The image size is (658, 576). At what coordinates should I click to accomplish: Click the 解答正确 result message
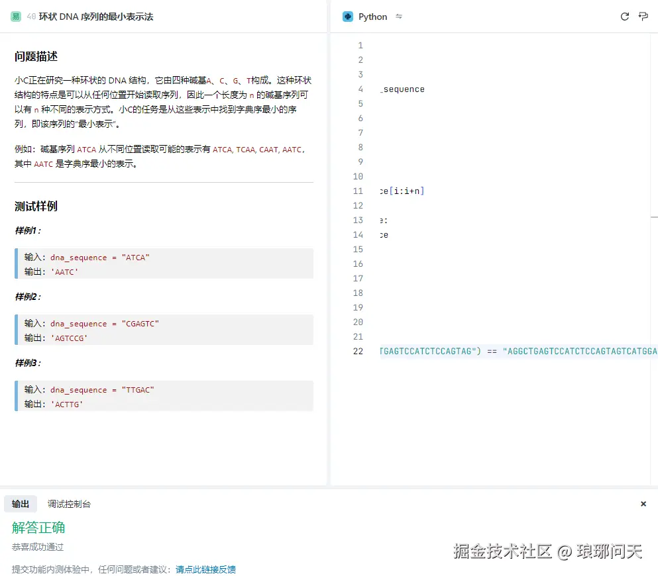click(x=38, y=528)
